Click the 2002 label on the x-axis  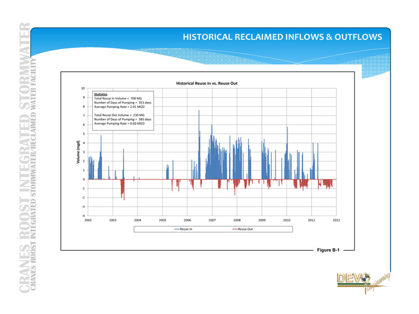tap(88, 220)
